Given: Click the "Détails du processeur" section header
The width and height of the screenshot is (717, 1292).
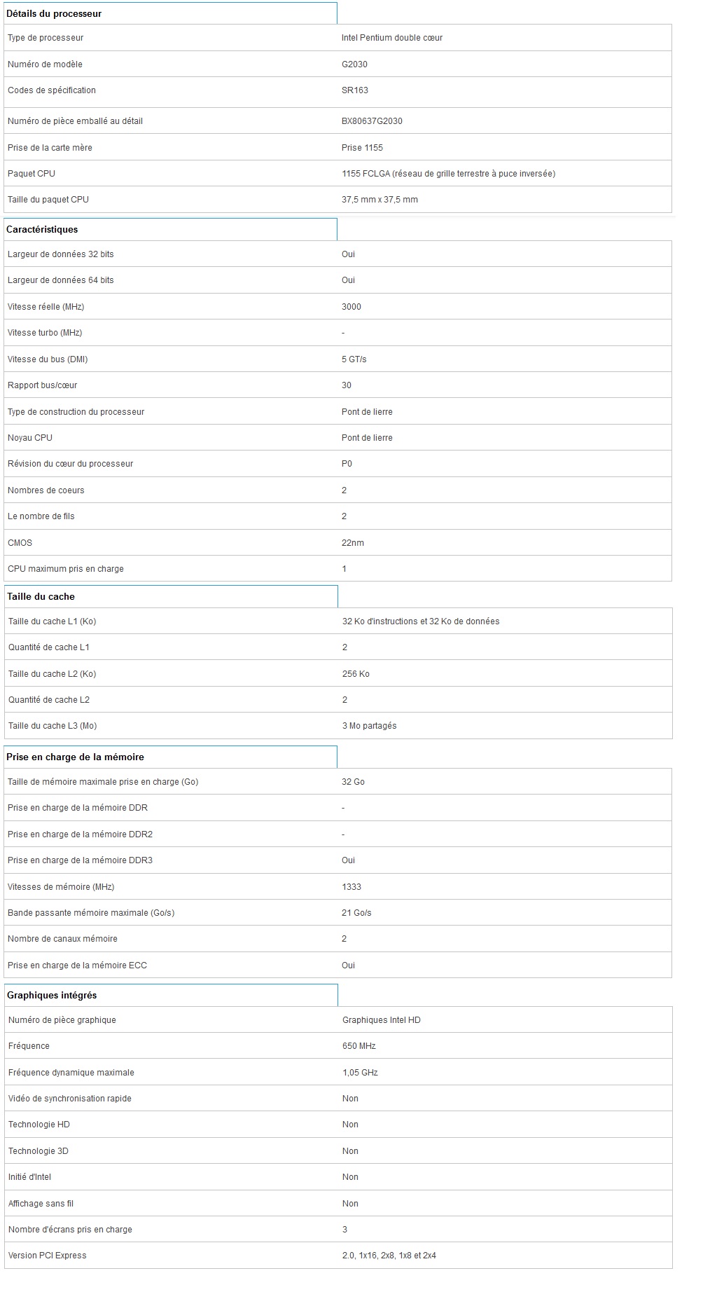Looking at the screenshot, I should click(x=54, y=13).
